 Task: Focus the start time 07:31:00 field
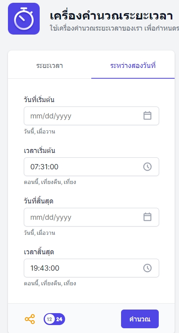click(91, 167)
